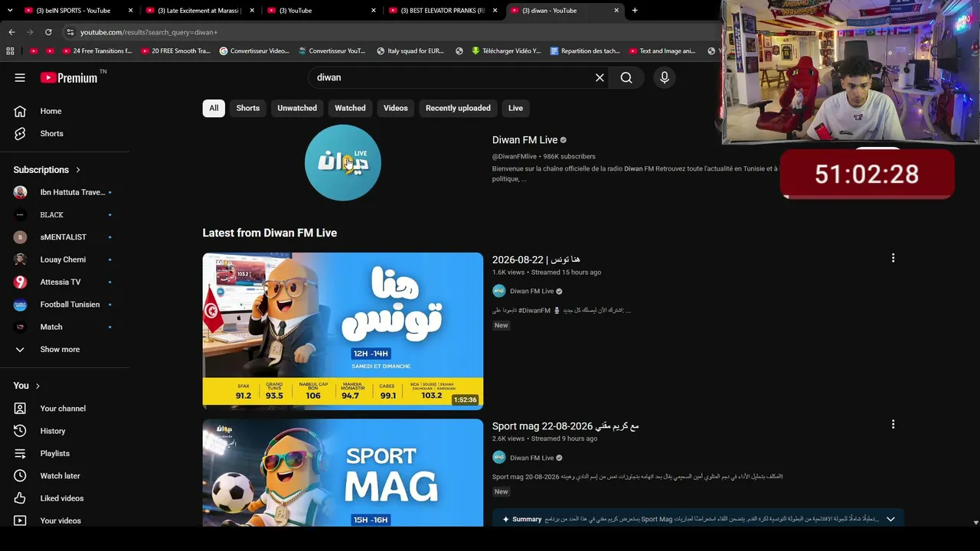Screen dimensions: 980x551
Task: Open the tab search dropdown arrow
Action: (x=10, y=11)
